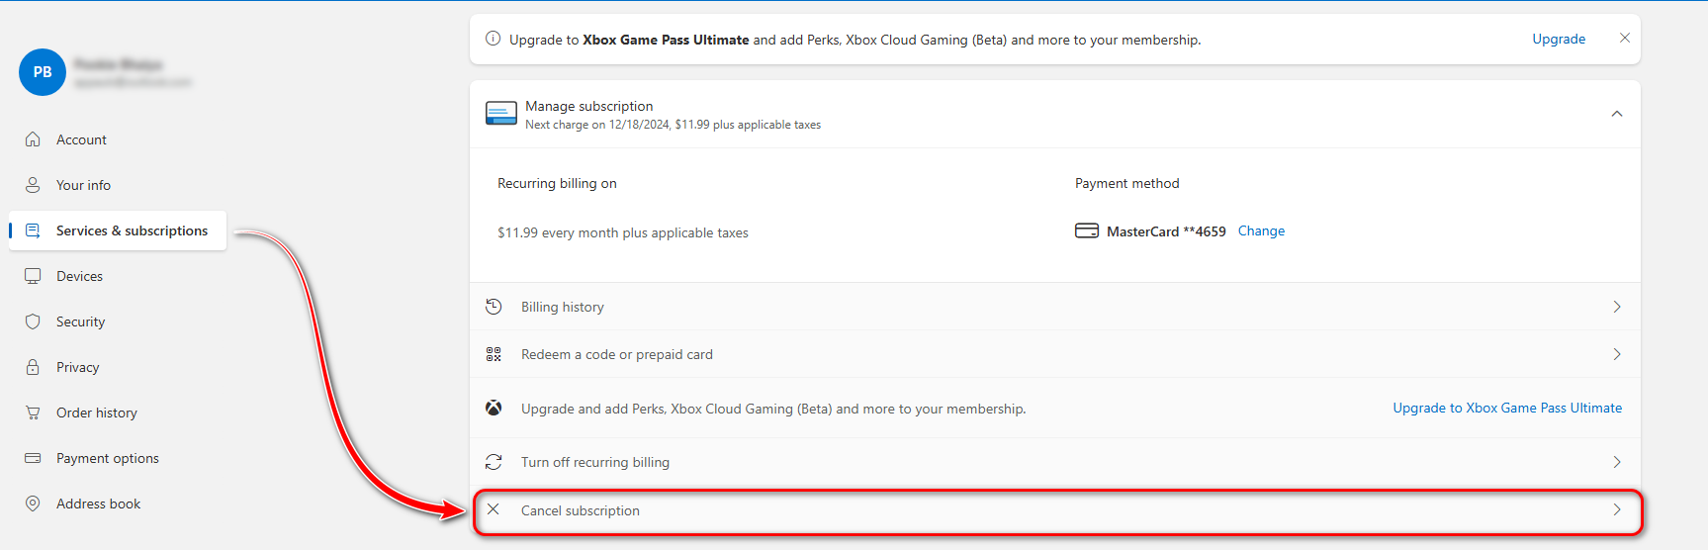Click the Redeem code QR icon
The width and height of the screenshot is (1708, 550).
pyautogui.click(x=494, y=354)
